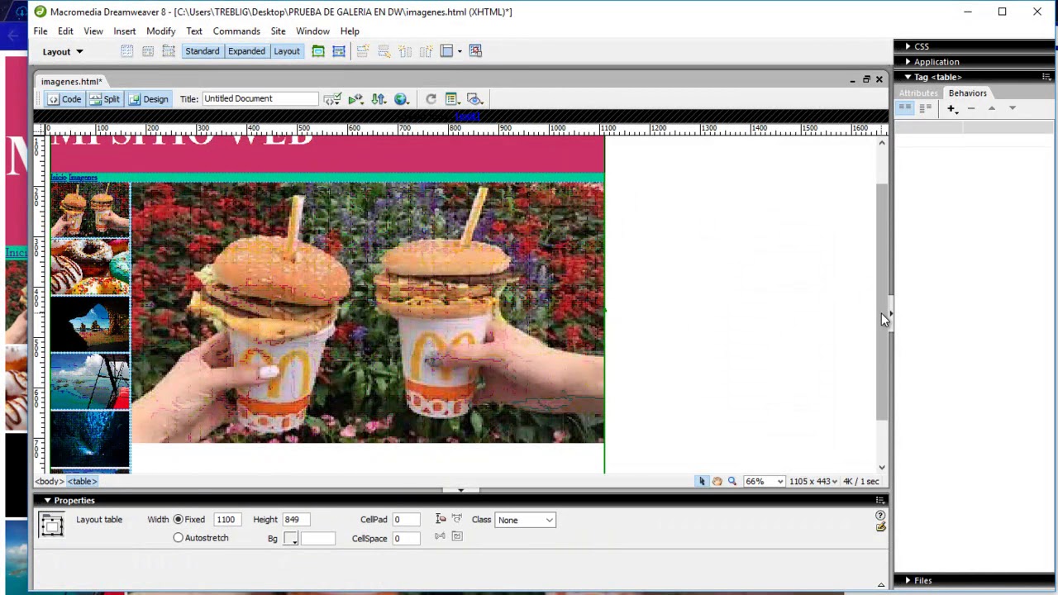The height and width of the screenshot is (595, 1058).
Task: Open the Visual Aids eye icon
Action: tap(474, 99)
